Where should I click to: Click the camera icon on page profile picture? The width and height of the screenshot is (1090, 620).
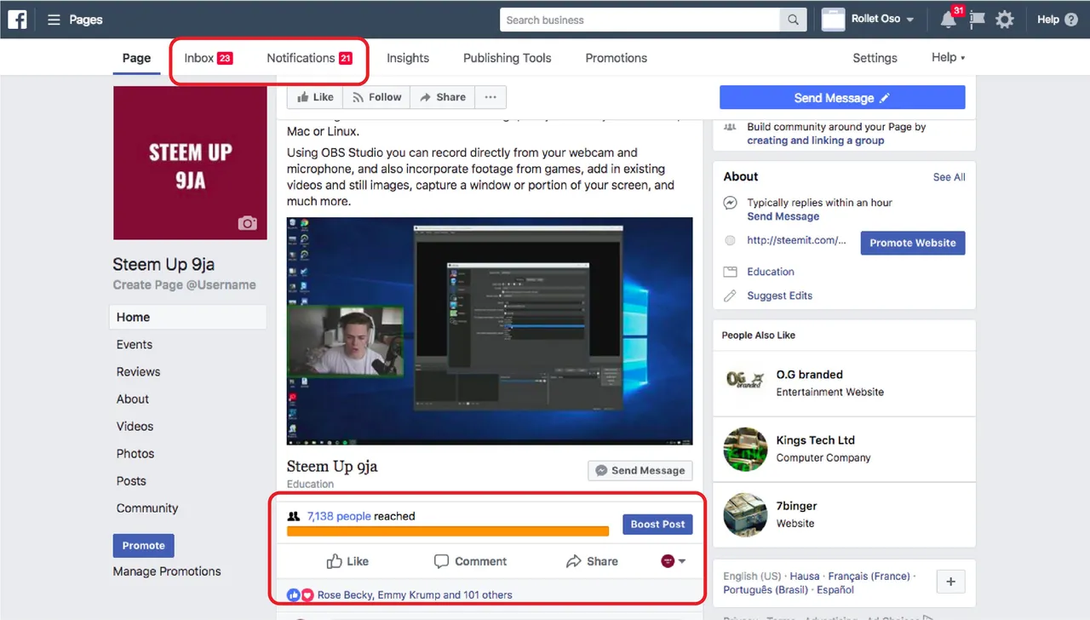(248, 223)
